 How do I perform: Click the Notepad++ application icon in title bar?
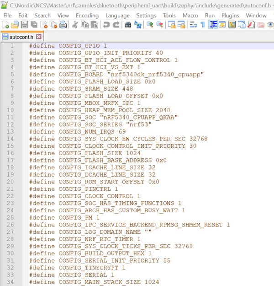click(x=4, y=5)
